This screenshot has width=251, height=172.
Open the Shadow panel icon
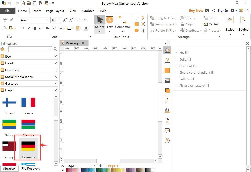coord(167,90)
